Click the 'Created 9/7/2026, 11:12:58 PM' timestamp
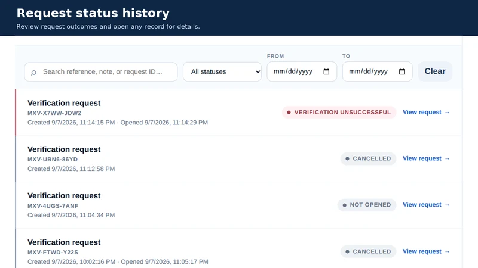 pos(71,169)
